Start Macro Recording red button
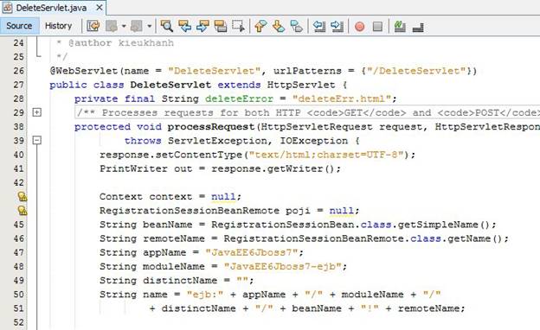Screen dimensions: 540x330 coord(359,27)
